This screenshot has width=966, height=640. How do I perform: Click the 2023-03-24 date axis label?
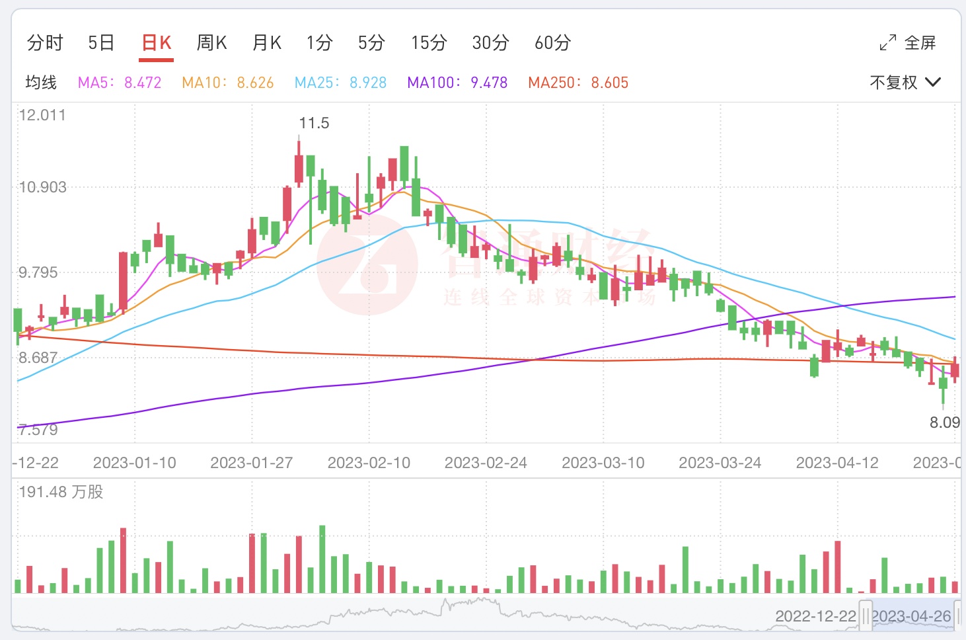(x=720, y=463)
